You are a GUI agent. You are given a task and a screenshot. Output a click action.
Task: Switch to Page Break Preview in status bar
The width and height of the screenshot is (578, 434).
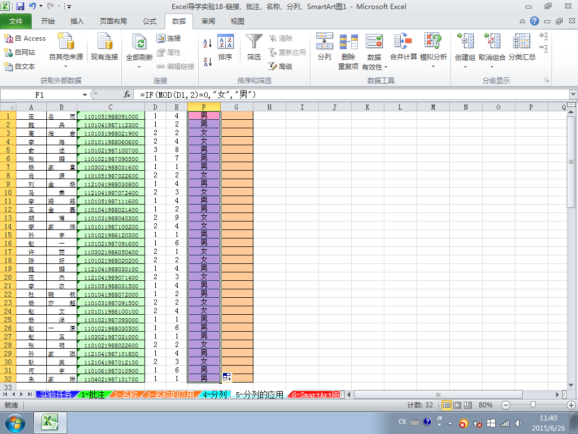pyautogui.click(x=468, y=405)
